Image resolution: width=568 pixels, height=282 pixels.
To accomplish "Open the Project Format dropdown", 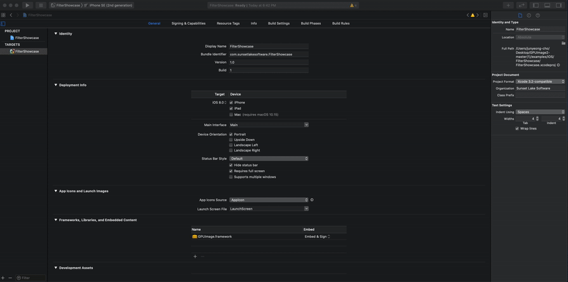I will 540,81.
